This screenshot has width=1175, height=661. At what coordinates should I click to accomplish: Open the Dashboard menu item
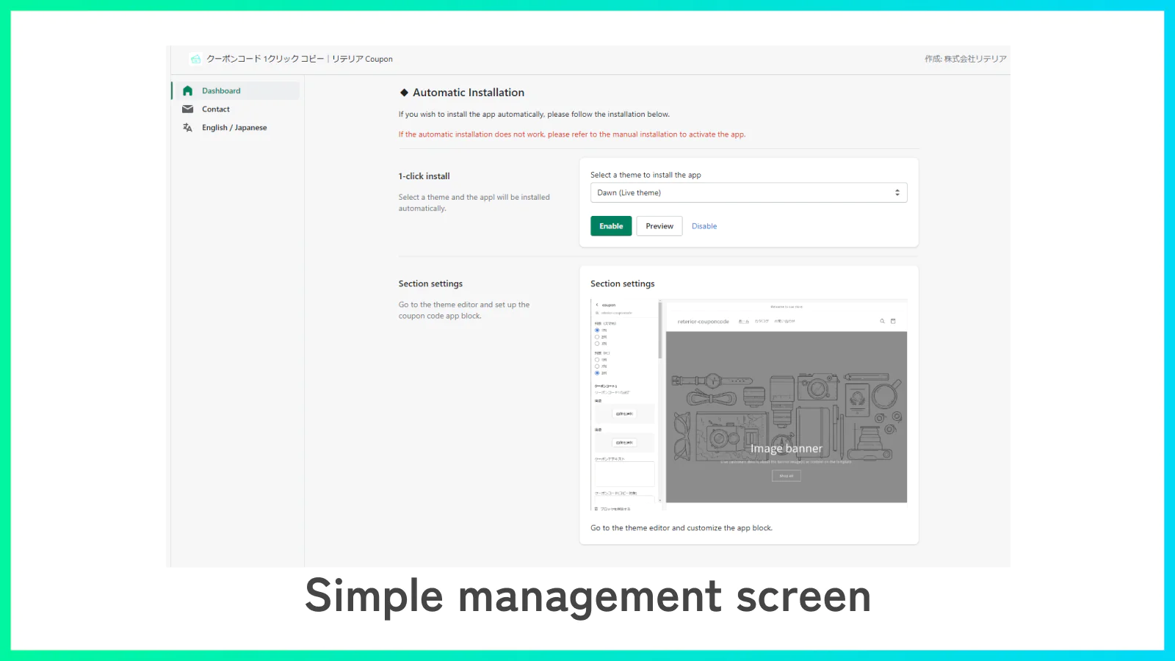(236, 91)
